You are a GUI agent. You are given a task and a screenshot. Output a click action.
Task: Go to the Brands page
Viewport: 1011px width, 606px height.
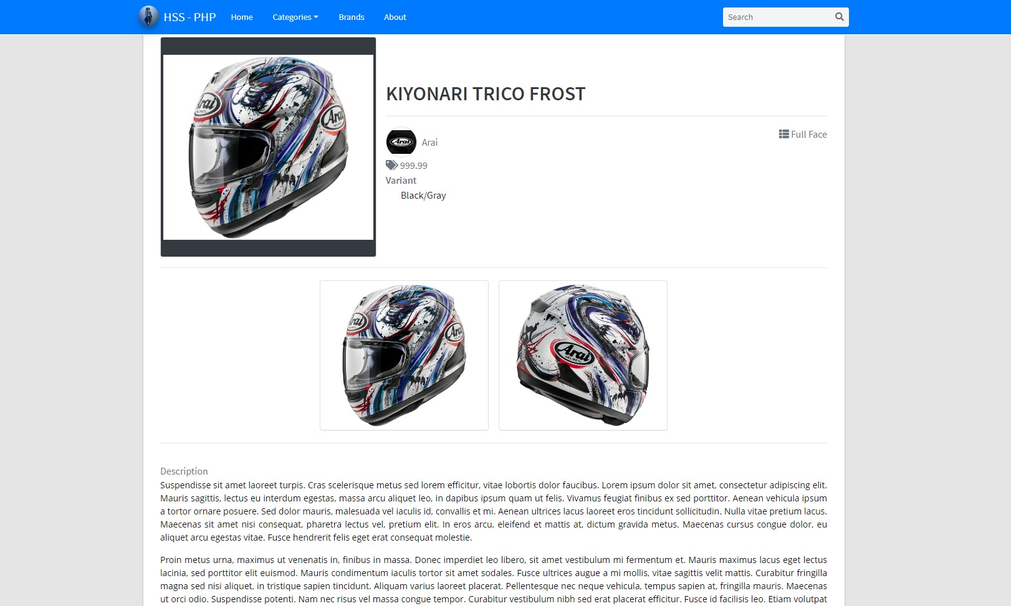pyautogui.click(x=352, y=17)
